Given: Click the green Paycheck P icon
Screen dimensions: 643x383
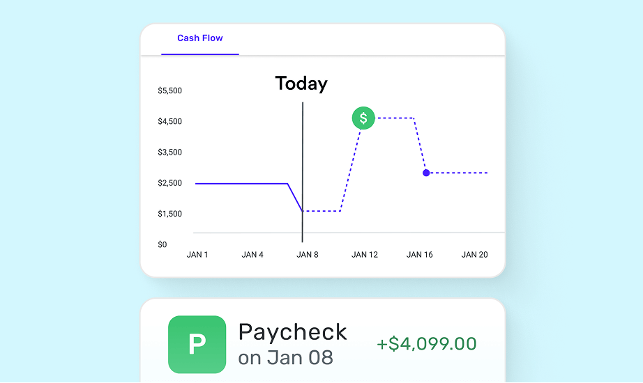Looking at the screenshot, I should click(197, 344).
